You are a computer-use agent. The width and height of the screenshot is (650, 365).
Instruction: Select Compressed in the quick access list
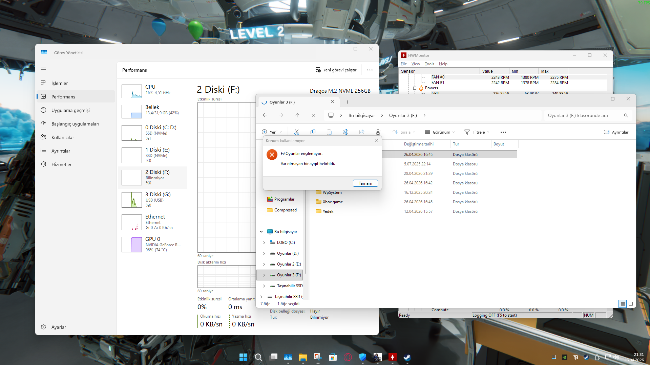tap(282, 210)
